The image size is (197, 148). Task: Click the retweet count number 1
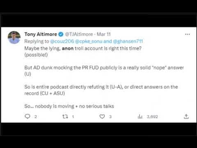coord(73,117)
